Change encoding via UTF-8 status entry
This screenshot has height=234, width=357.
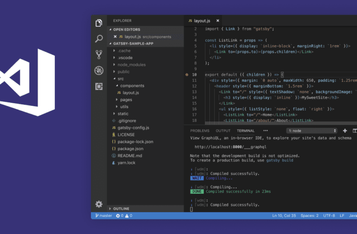(329, 215)
